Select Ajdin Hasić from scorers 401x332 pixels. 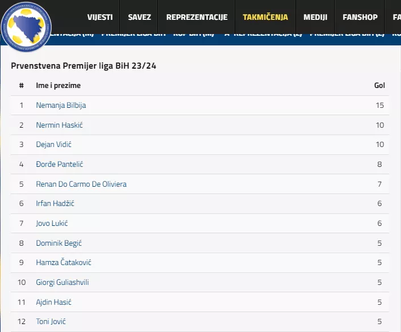click(53, 302)
